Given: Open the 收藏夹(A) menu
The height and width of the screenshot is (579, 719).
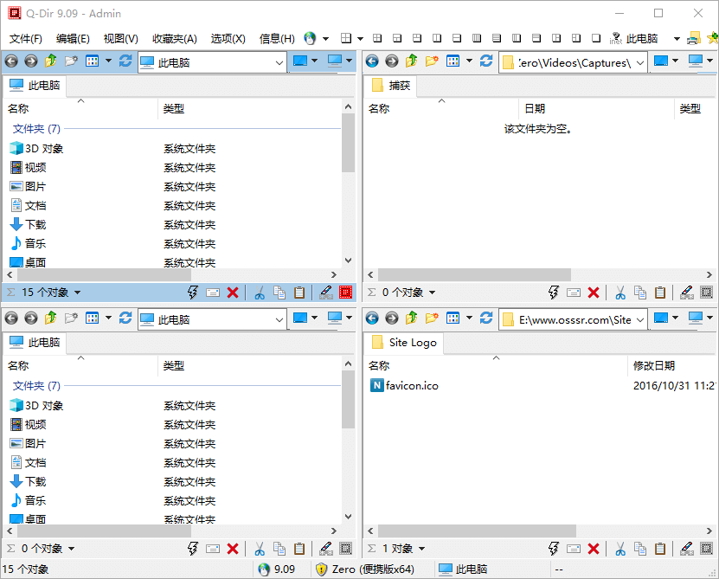Looking at the screenshot, I should tap(174, 39).
